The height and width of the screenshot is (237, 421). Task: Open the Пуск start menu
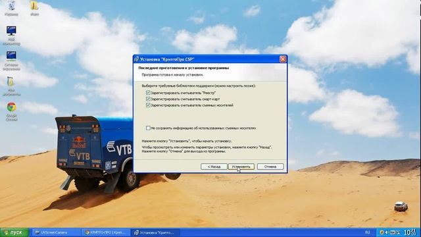14,232
